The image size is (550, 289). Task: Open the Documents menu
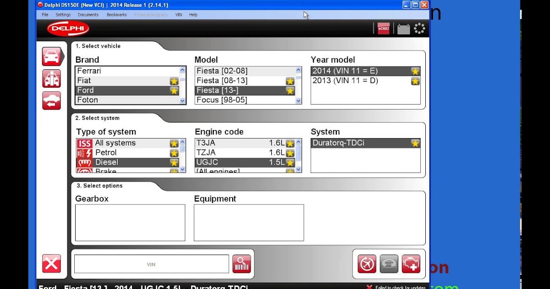tap(88, 15)
